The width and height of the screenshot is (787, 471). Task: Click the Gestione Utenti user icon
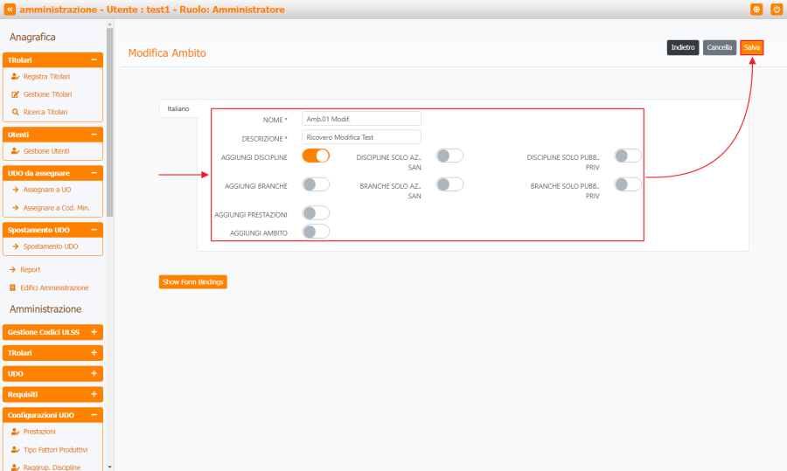15,151
